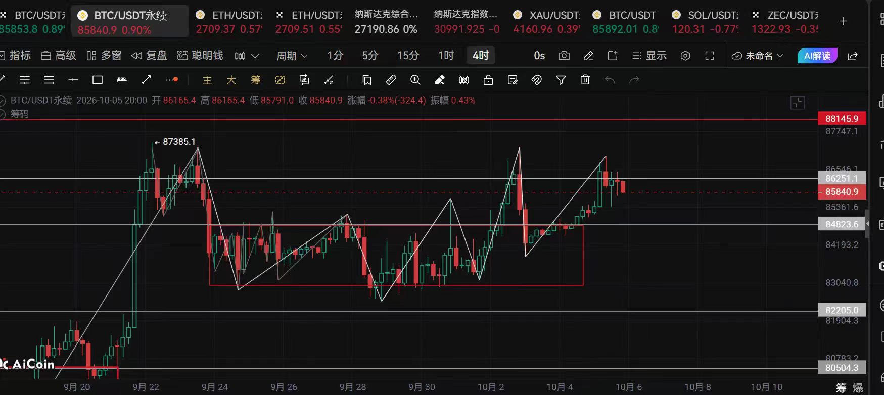Image resolution: width=884 pixels, height=395 pixels.
Task: Toggle the 主 main-force indicator
Action: [x=207, y=80]
